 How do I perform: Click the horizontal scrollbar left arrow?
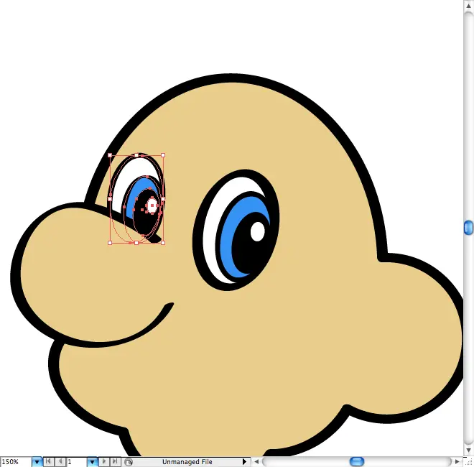tap(256, 462)
